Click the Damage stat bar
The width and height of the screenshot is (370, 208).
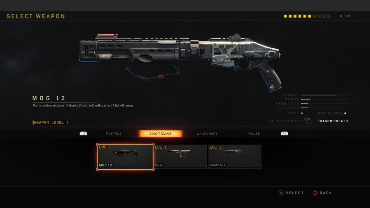pyautogui.click(x=325, y=95)
